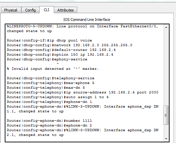
Task: Click the 'IOS Command Line Interface' heading
Action: (87, 20)
